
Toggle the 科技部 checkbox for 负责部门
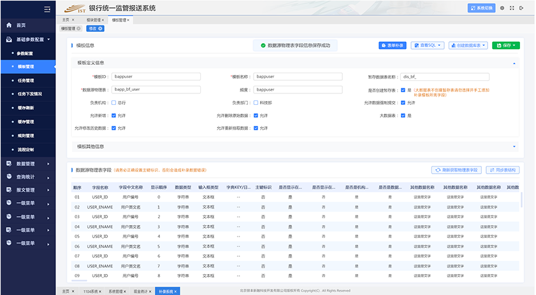point(256,102)
